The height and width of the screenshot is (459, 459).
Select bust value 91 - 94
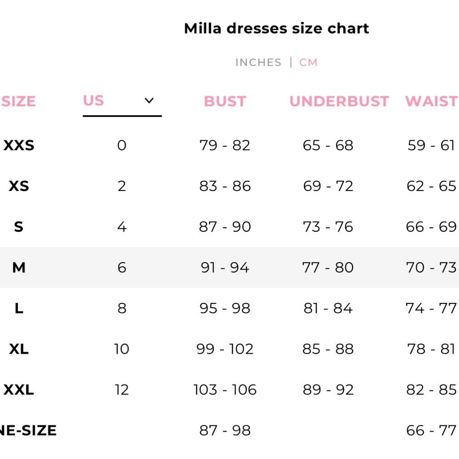click(225, 267)
